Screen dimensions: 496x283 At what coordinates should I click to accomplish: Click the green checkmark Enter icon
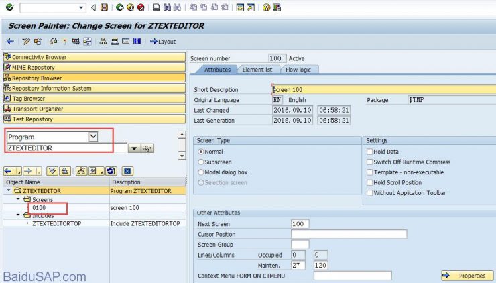[10, 7]
